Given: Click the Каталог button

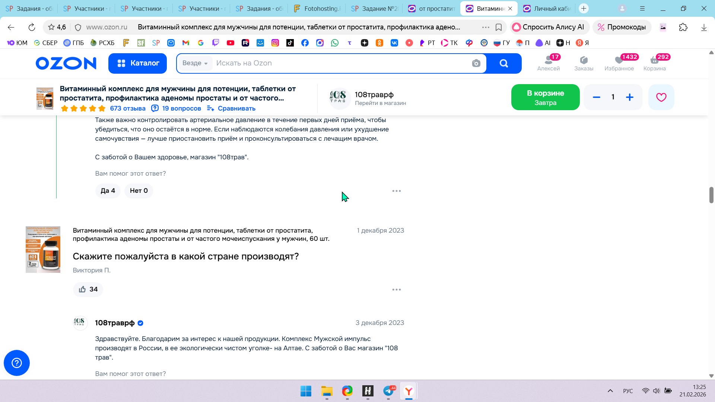Looking at the screenshot, I should pos(137,63).
